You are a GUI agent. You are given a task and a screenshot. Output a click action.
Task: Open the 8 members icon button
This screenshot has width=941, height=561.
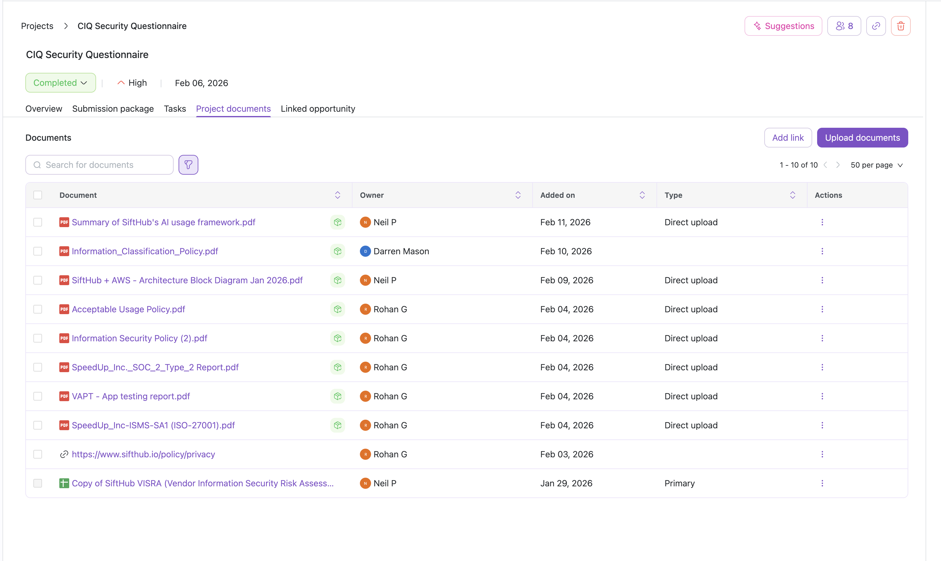844,26
